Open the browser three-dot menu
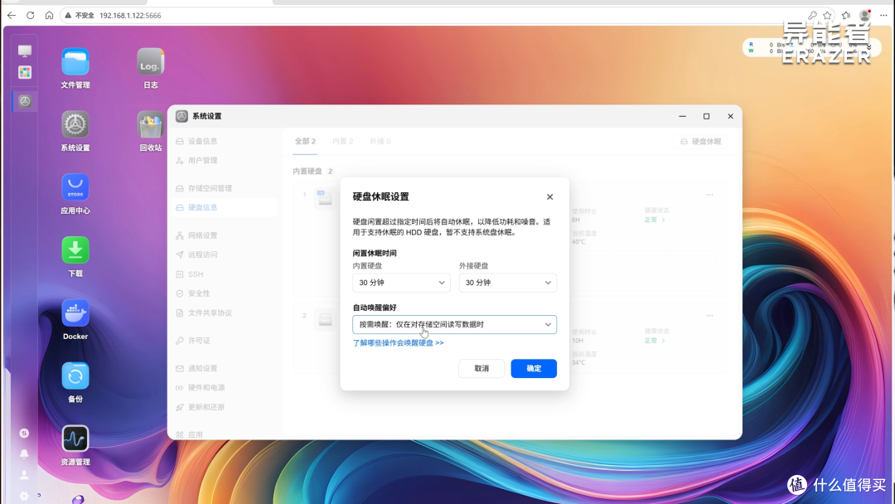This screenshot has height=504, width=895. click(883, 16)
